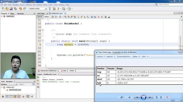This screenshot has height=102, width=183.
Task: Open the Imprimir menu in photo viewer
Action: [x=111, y=56]
